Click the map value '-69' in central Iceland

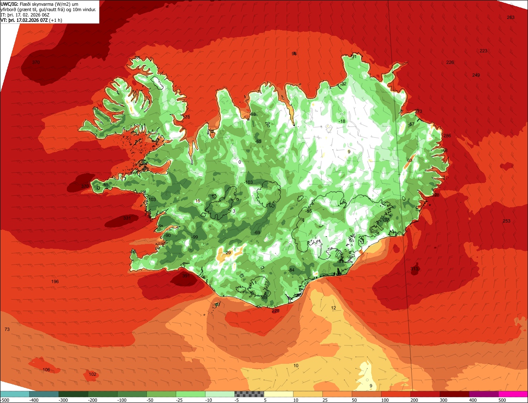pos(257,233)
